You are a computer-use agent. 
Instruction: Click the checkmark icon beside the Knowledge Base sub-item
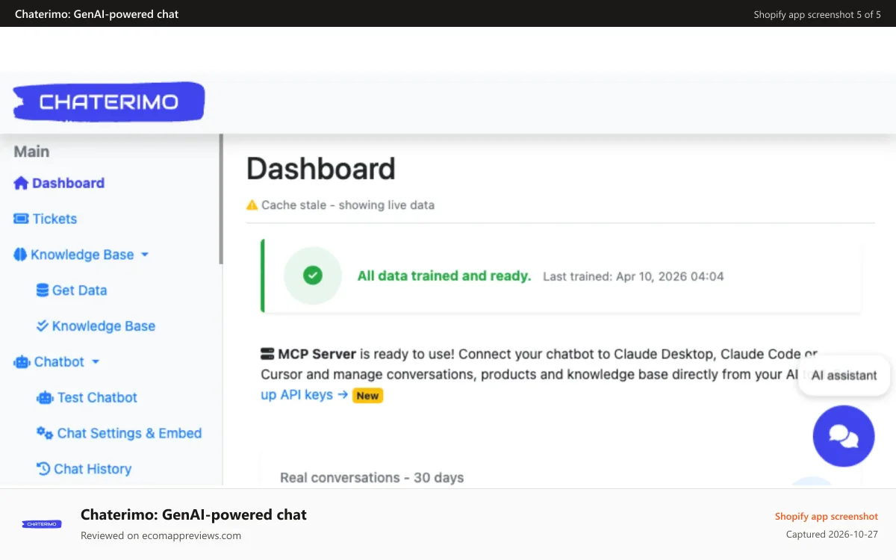pos(43,326)
